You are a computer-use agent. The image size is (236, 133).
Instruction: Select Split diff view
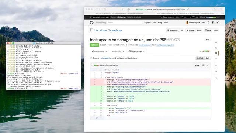207,58
